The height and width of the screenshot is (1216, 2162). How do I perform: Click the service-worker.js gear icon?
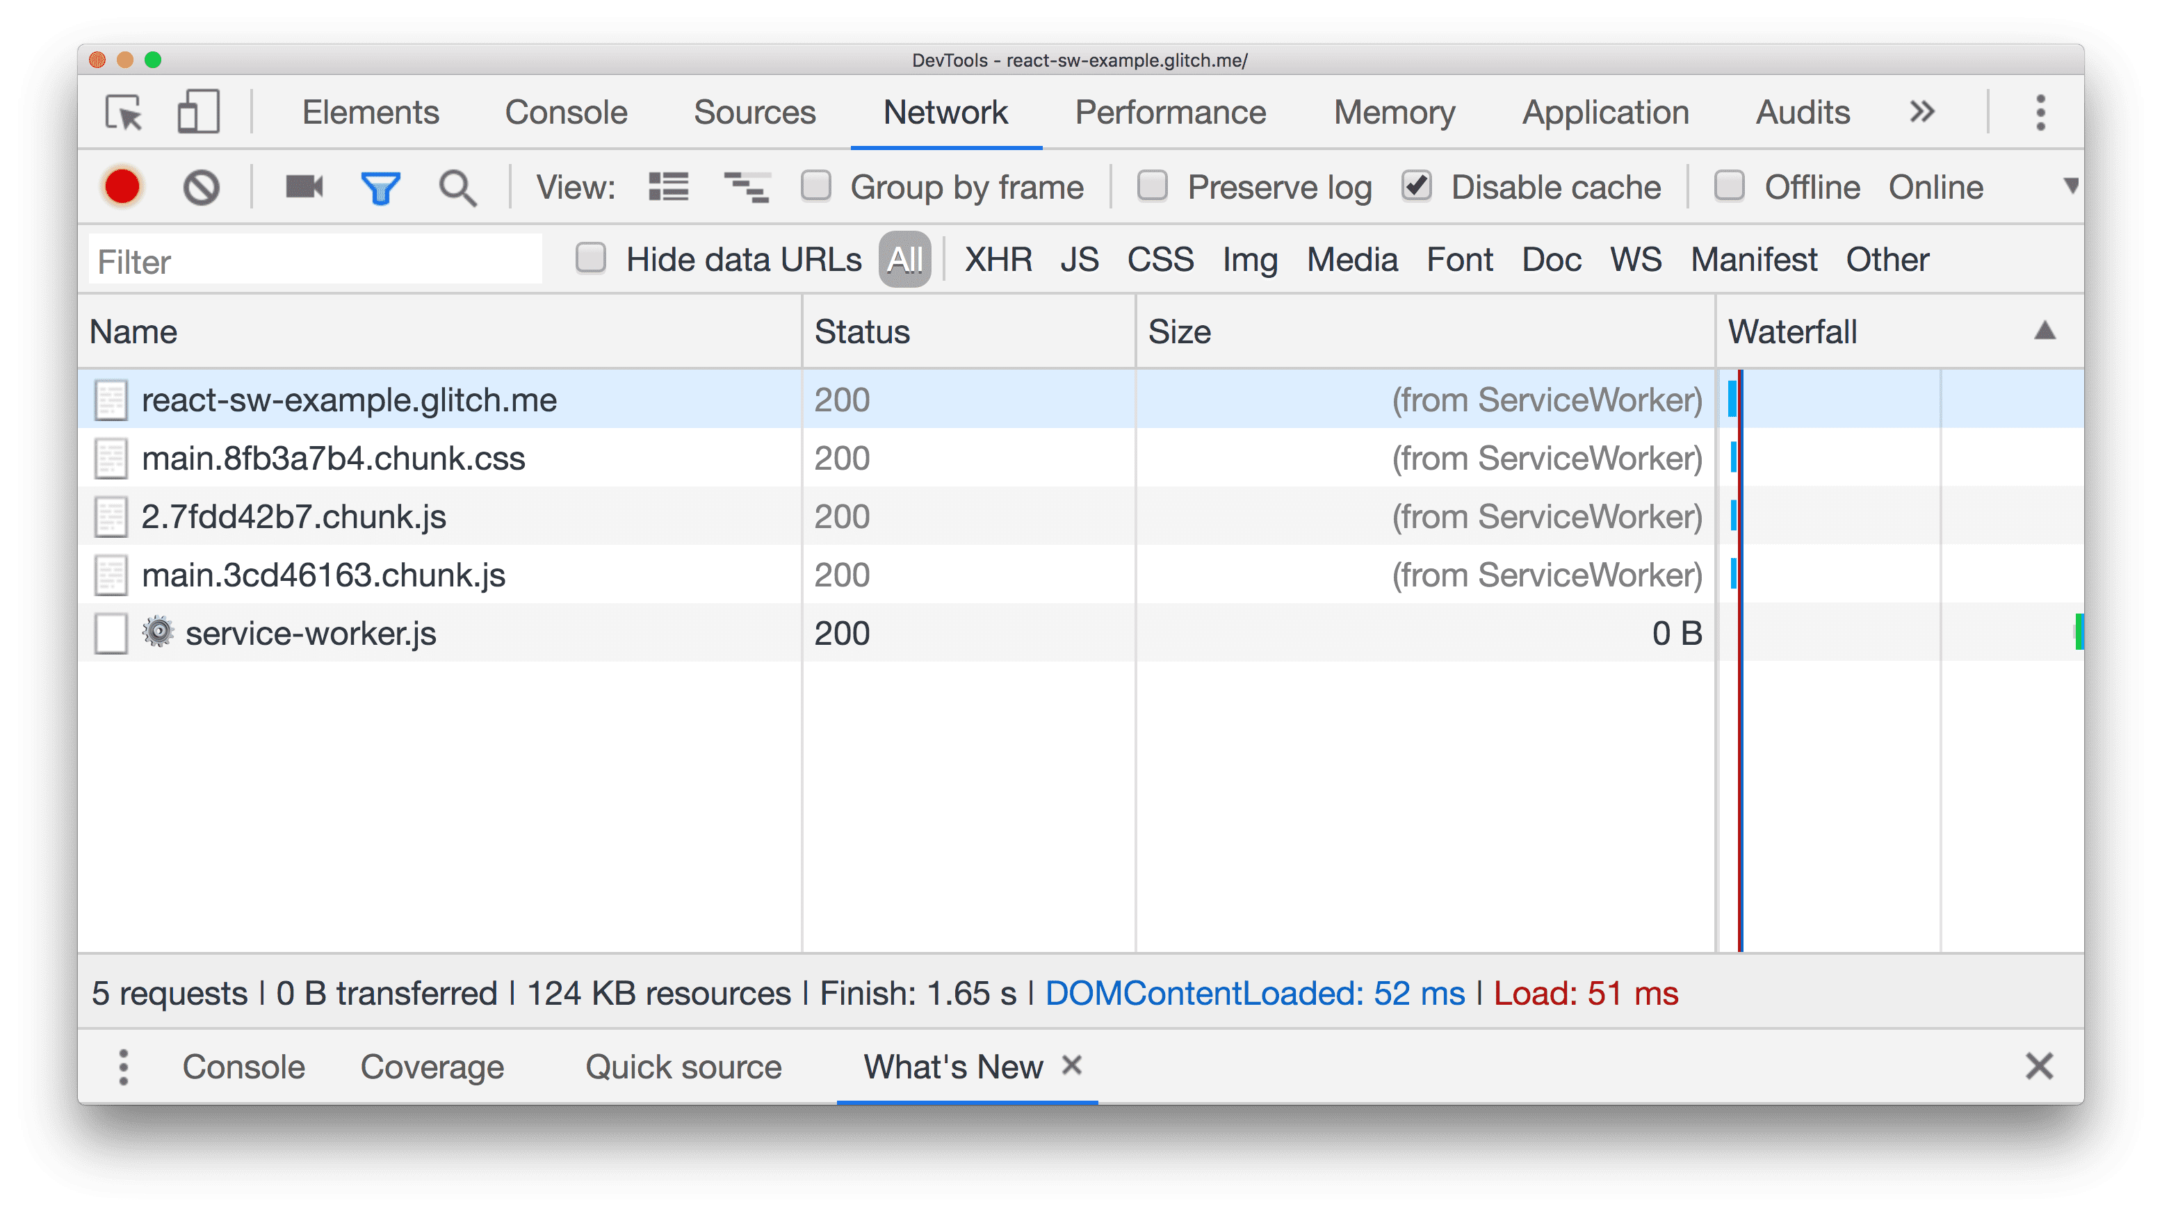[x=157, y=632]
